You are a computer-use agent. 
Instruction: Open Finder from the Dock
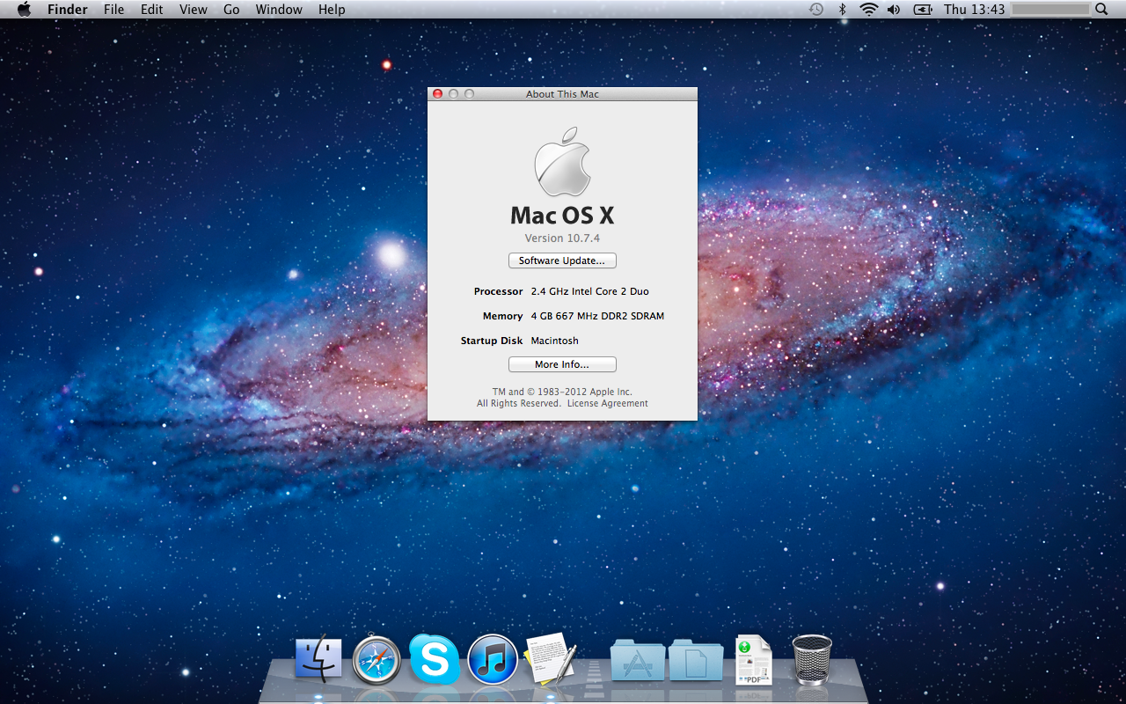[x=318, y=658]
